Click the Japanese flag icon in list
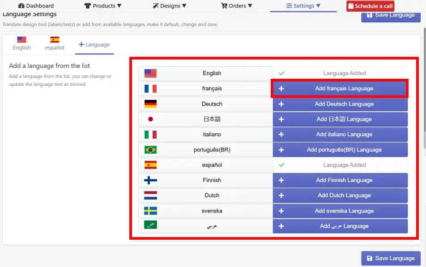The image size is (426, 267). pyautogui.click(x=150, y=119)
